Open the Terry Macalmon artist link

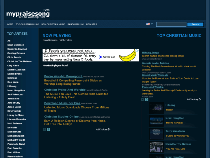click(175, 131)
